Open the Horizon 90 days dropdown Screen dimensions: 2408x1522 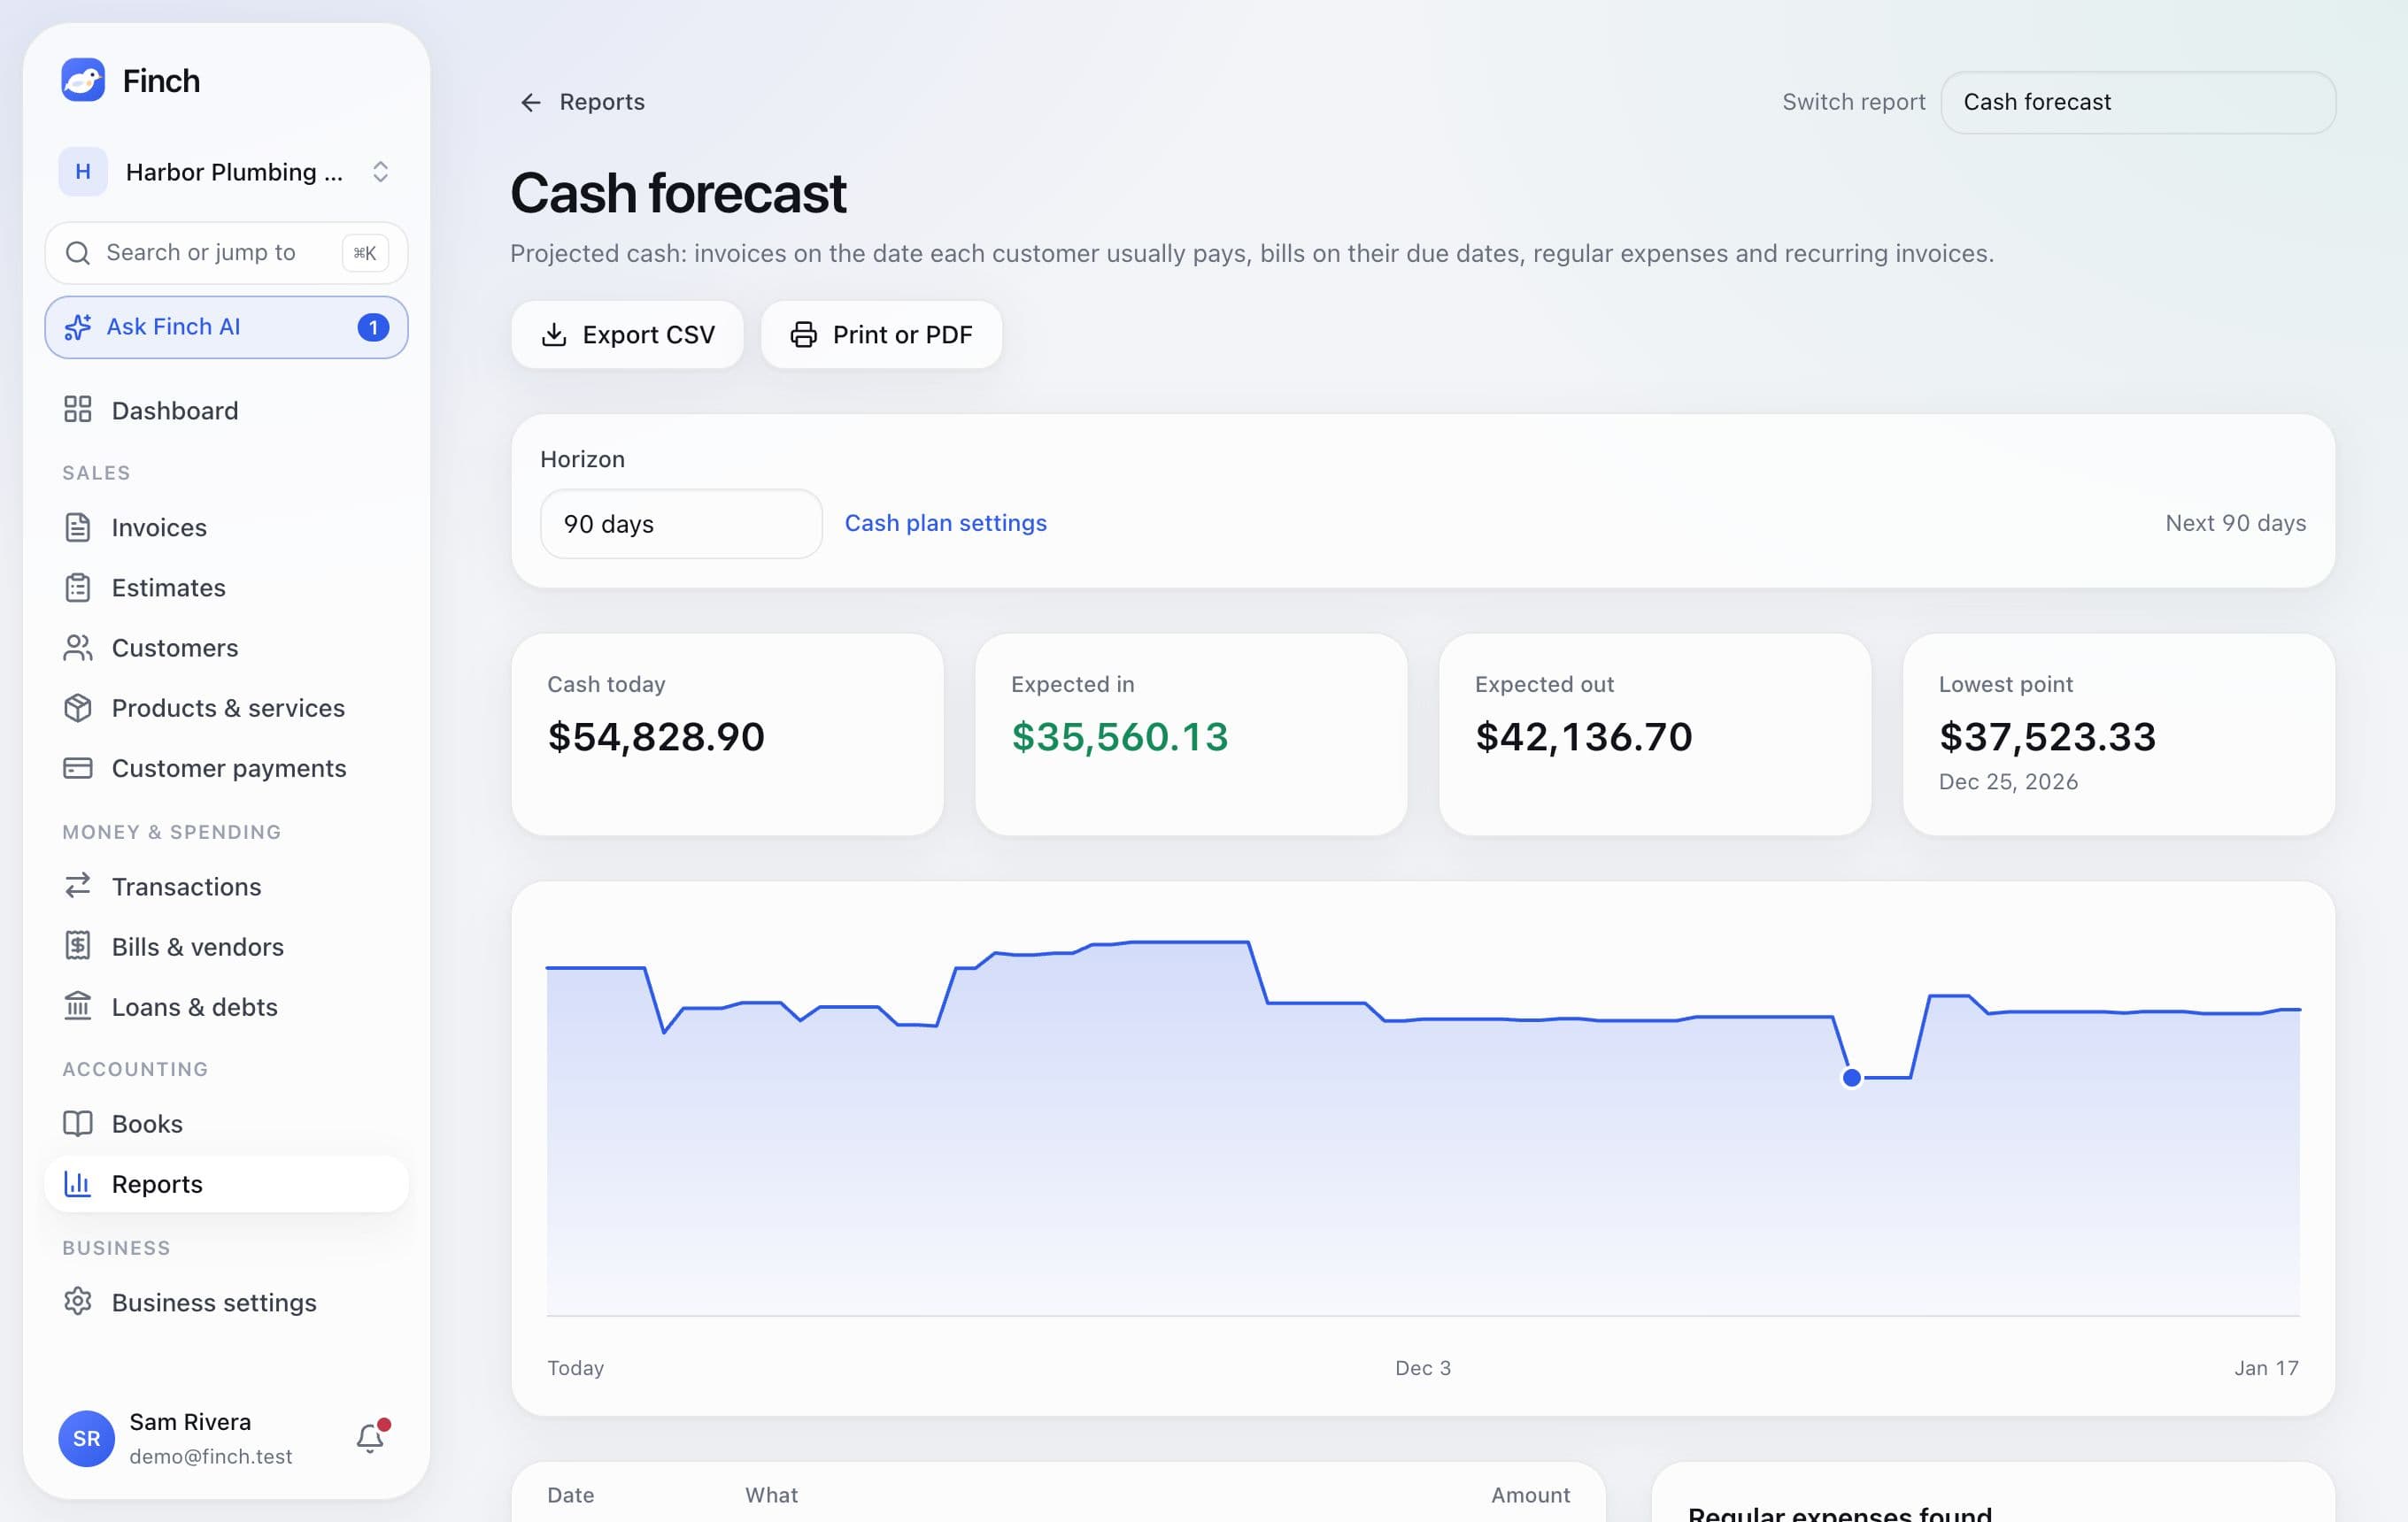pyautogui.click(x=681, y=524)
